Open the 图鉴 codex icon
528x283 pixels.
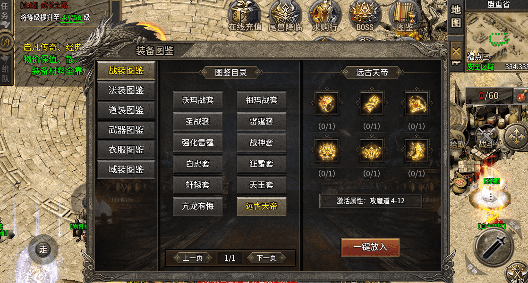tap(405, 17)
